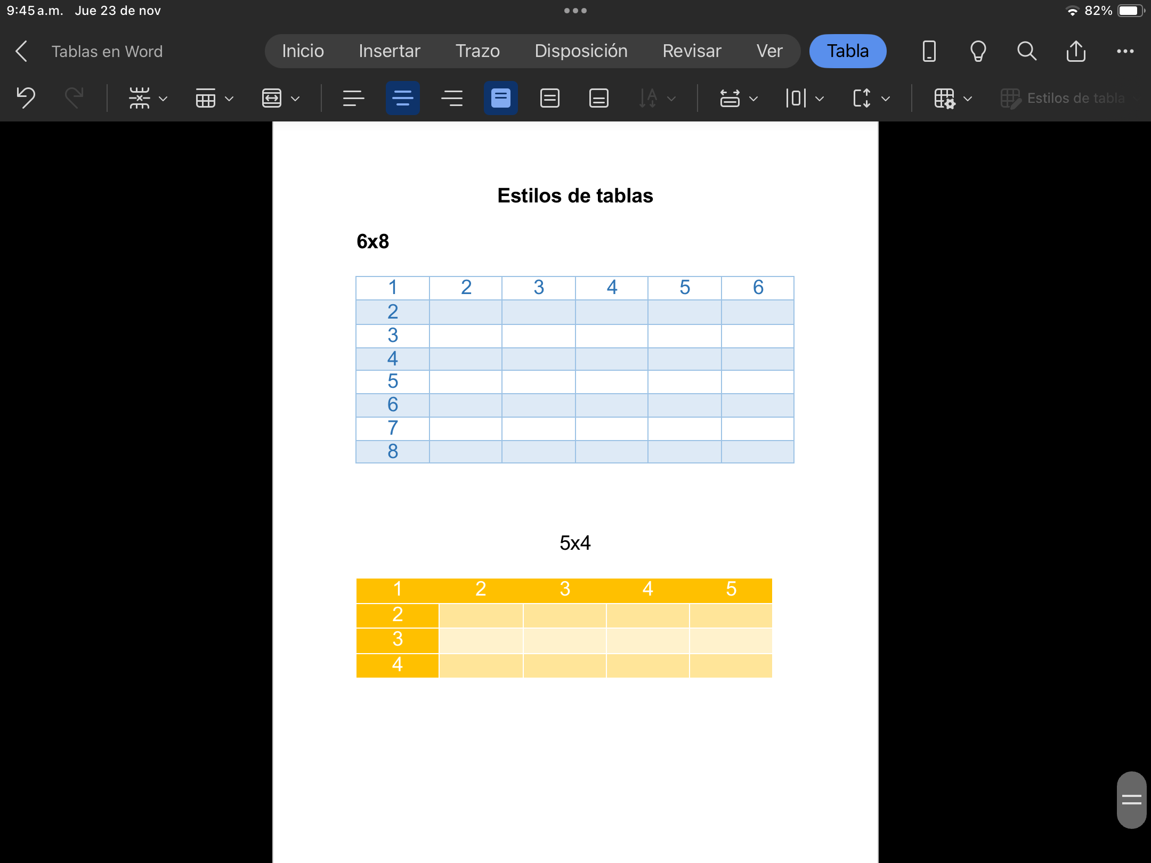Screen dimensions: 1151x863
Task: Toggle align cell content to top
Action: tap(500, 98)
